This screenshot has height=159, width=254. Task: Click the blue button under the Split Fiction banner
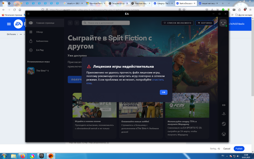pos(75,80)
